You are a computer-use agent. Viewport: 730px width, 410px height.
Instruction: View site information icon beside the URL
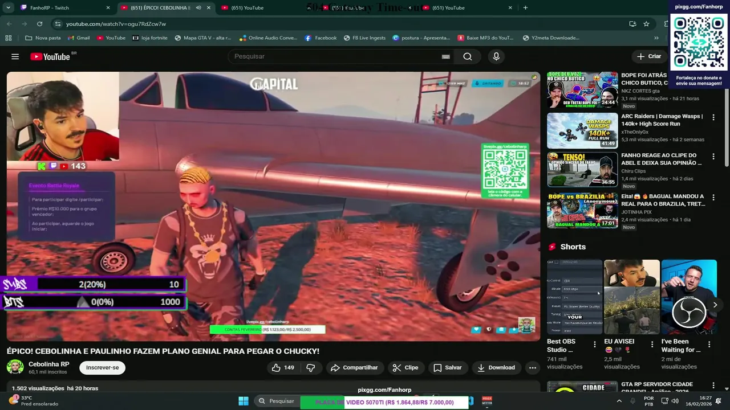pos(57,24)
